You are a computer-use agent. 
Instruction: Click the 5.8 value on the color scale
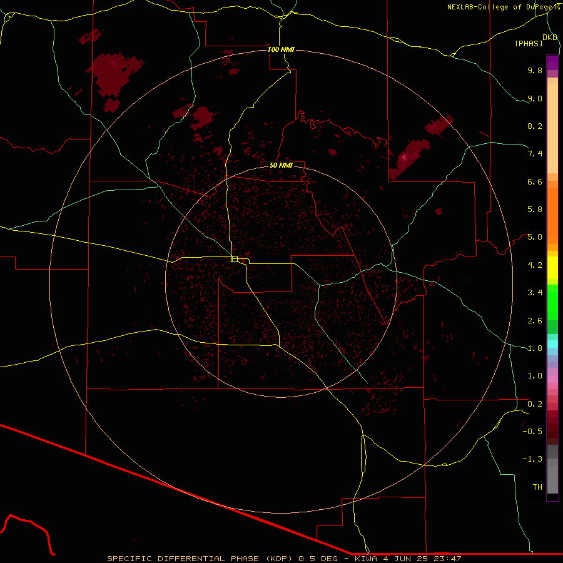[x=535, y=210]
